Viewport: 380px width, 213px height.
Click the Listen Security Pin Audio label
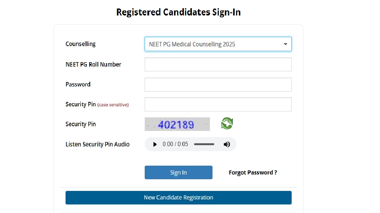(98, 144)
